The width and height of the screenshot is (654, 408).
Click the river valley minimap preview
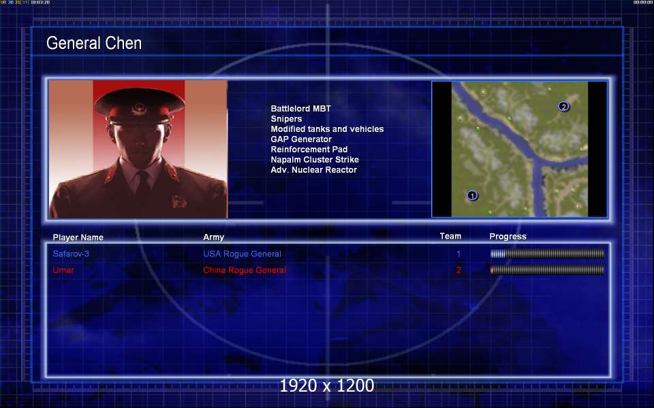(x=519, y=149)
